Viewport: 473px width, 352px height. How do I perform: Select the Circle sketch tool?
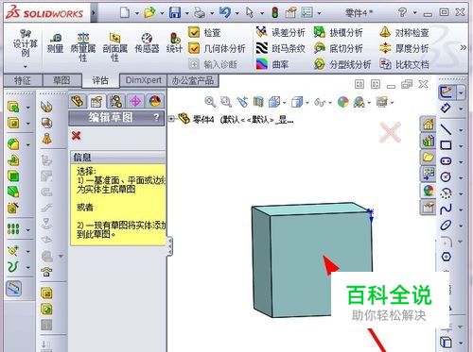[x=446, y=176]
